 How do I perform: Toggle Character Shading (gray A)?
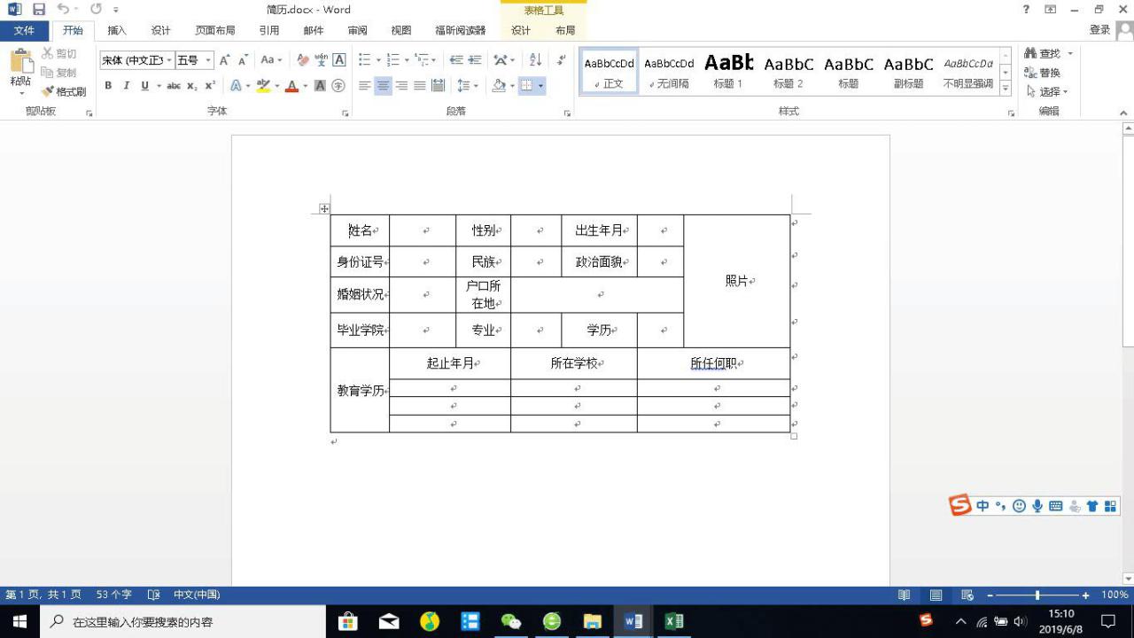point(321,86)
